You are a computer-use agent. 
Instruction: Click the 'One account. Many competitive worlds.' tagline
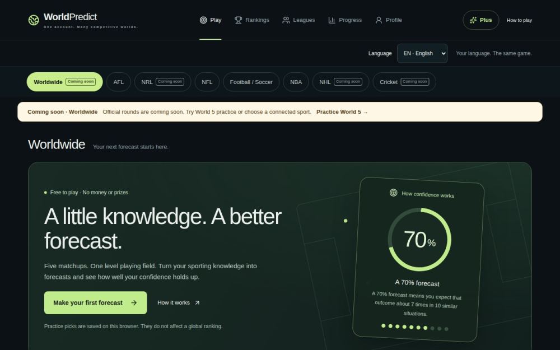point(91,27)
